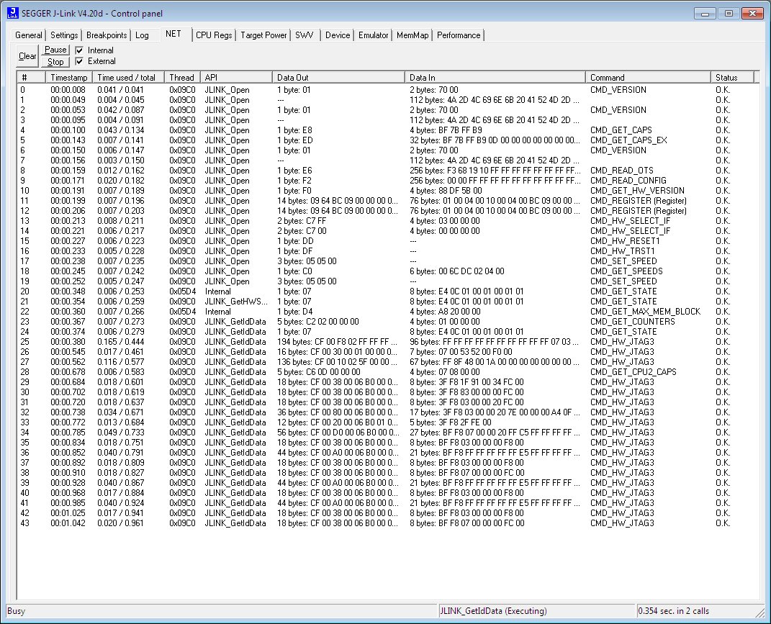Viewport: 771px width, 624px height.
Task: Select the CMD_GET_HW_VERSION command cell
Action: tap(637, 191)
